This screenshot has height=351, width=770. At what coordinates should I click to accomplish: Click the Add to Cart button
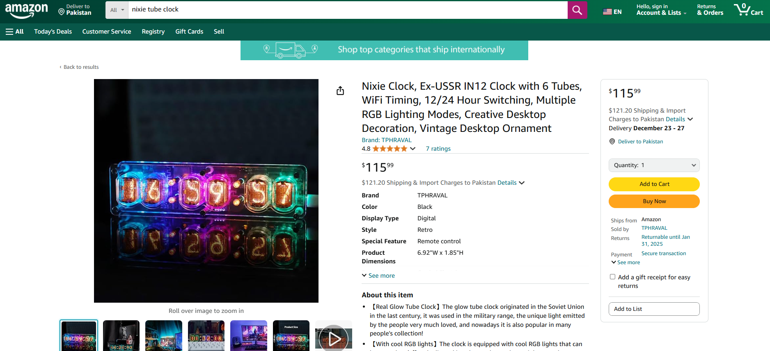click(x=654, y=184)
